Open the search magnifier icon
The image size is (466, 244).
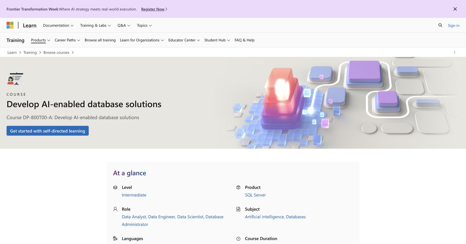pyautogui.click(x=440, y=25)
